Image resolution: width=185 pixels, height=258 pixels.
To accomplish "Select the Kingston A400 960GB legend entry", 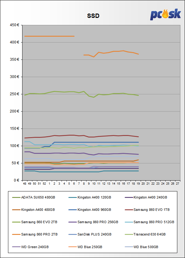I will 90,210.
